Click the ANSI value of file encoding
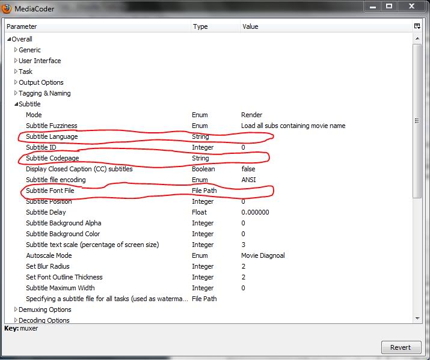 pyautogui.click(x=249, y=180)
